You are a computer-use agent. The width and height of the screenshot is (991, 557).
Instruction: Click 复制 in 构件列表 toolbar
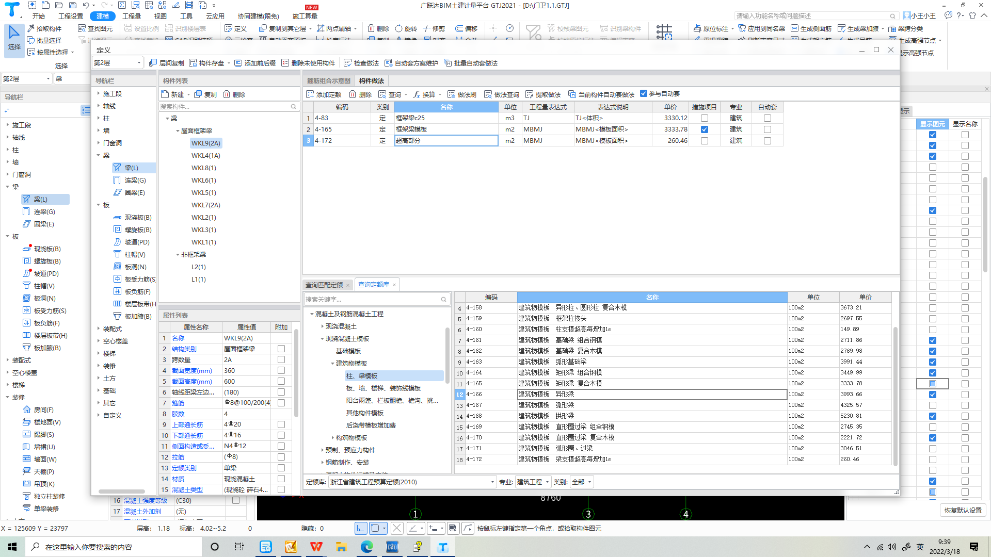tap(205, 94)
